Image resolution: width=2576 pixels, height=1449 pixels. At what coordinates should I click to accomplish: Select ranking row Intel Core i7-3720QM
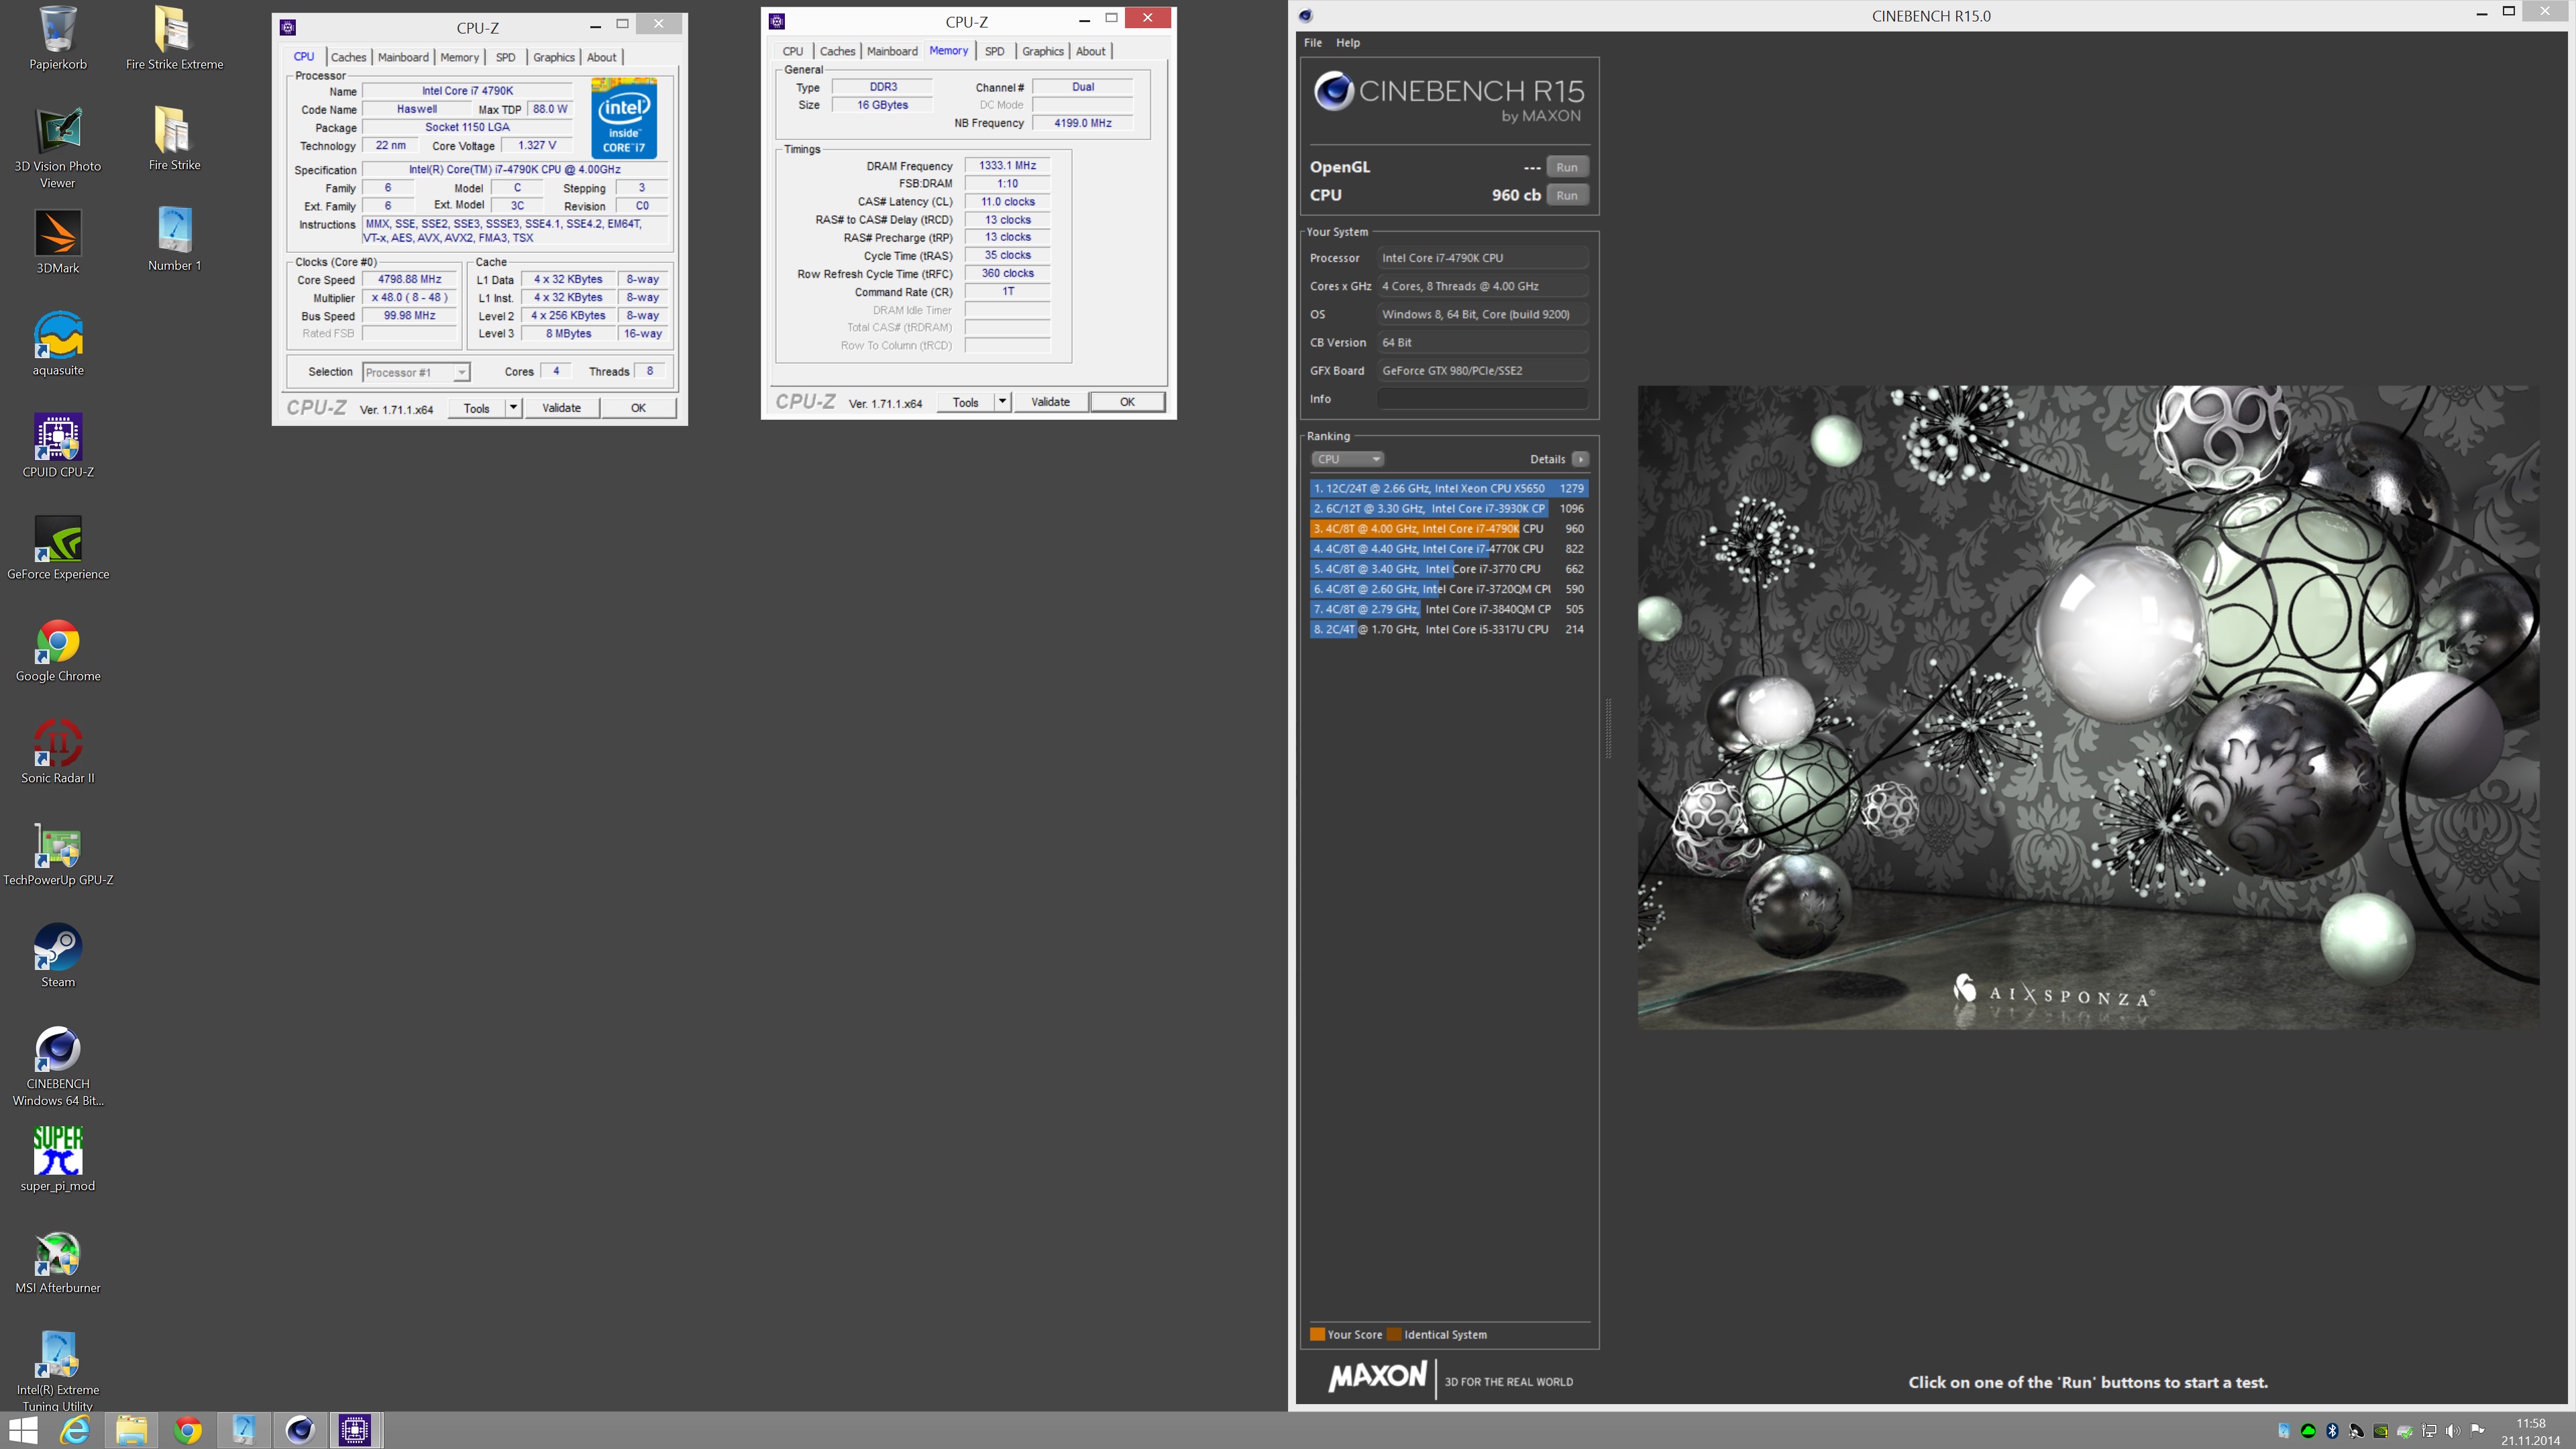coord(1448,589)
